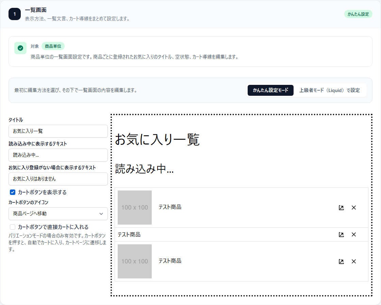Remove first テスト商品 row with X icon
381x305 pixels.
tap(354, 208)
